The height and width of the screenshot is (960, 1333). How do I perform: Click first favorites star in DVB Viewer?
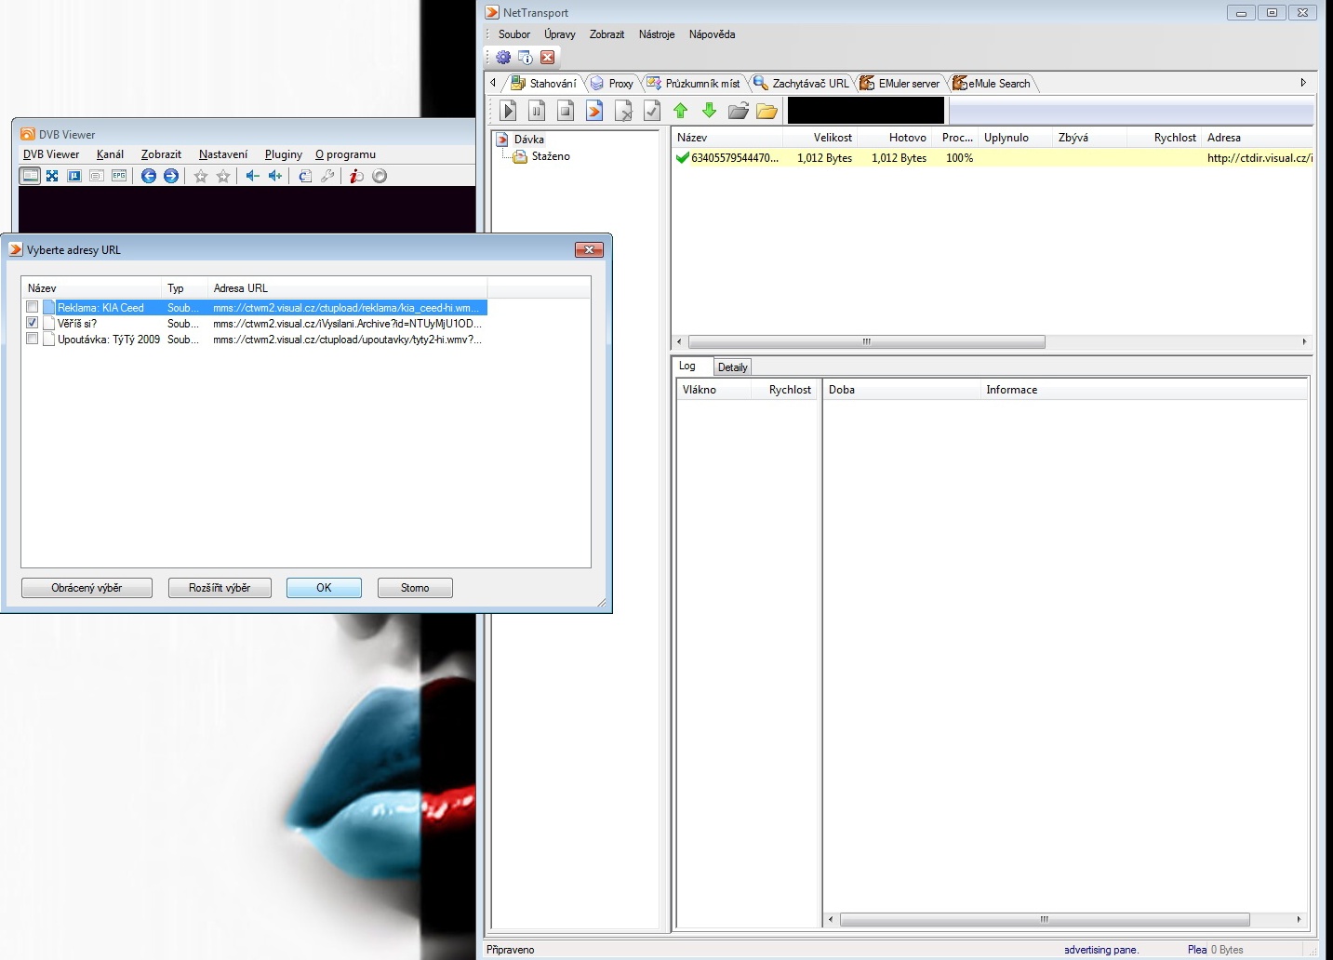pos(200,176)
